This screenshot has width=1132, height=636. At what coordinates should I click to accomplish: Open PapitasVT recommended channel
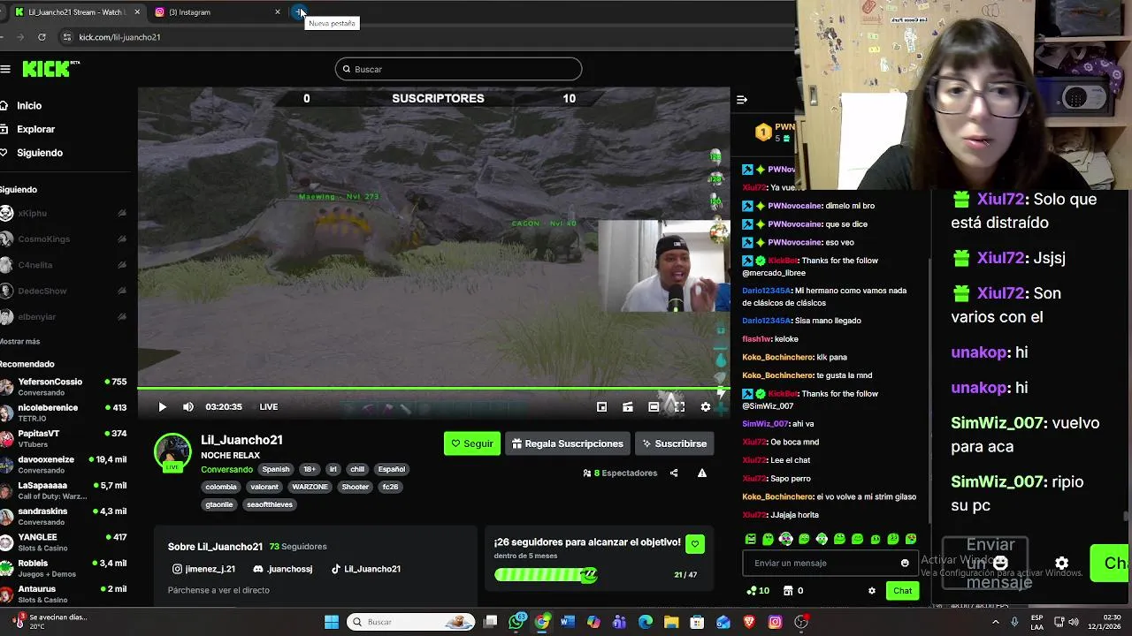tap(64, 438)
